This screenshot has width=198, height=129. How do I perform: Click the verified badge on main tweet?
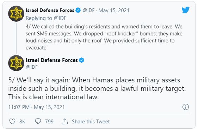[82, 60]
